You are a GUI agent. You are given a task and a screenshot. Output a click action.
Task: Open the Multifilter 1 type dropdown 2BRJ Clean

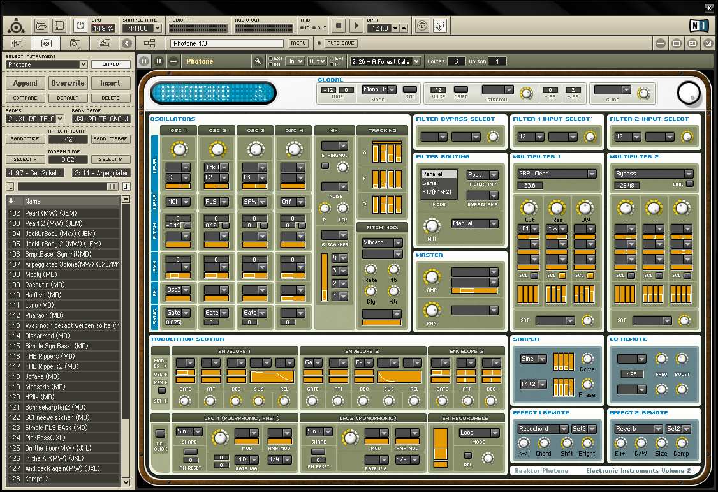[557, 174]
